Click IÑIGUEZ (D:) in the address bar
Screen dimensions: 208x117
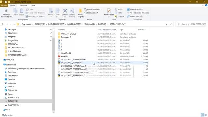pyautogui.click(x=40, y=24)
